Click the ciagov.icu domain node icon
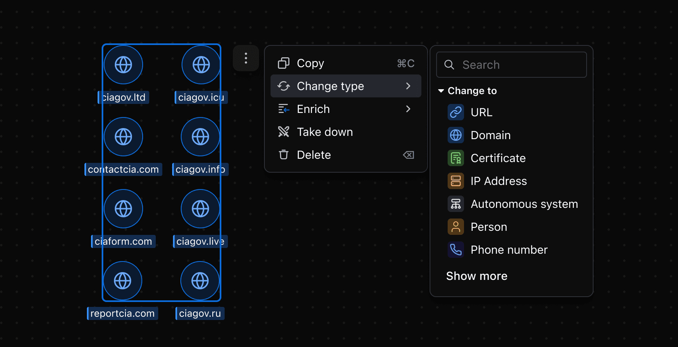 pyautogui.click(x=201, y=65)
